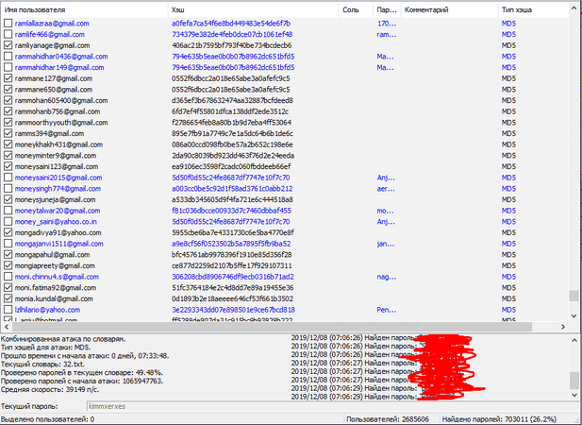
Task: Untick the checkbox for monia.kundal@gmail.com
Action: pyautogui.click(x=8, y=298)
